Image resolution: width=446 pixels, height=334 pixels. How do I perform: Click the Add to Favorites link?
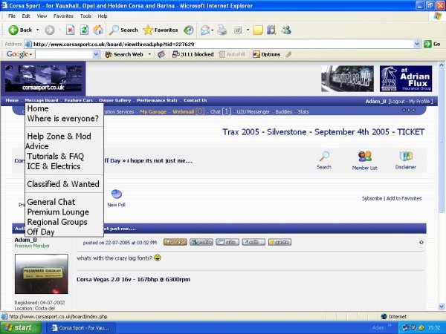[404, 198]
